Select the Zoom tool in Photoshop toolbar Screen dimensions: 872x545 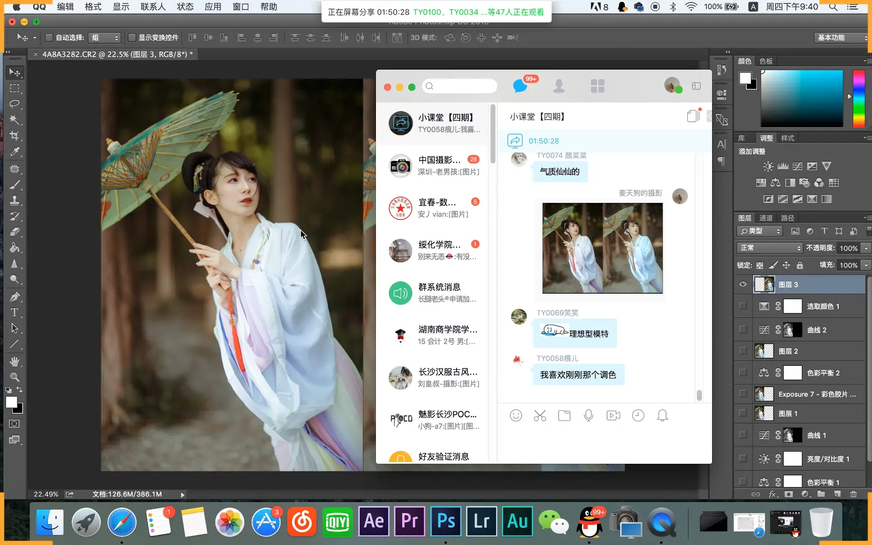[x=15, y=377]
